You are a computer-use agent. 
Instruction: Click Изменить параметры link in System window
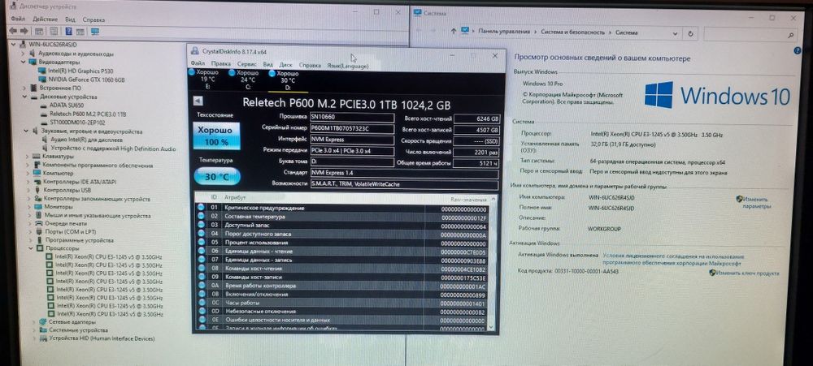756,202
